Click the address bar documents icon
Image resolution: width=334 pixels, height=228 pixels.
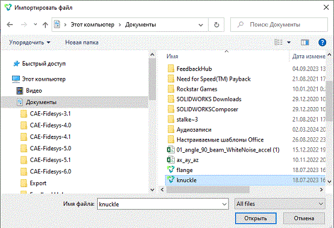pyautogui.click(x=57, y=25)
